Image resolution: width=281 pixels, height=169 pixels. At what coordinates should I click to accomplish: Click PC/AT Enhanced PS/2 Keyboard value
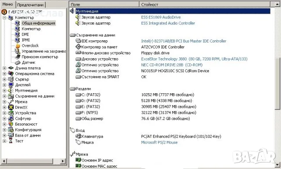click(181, 137)
